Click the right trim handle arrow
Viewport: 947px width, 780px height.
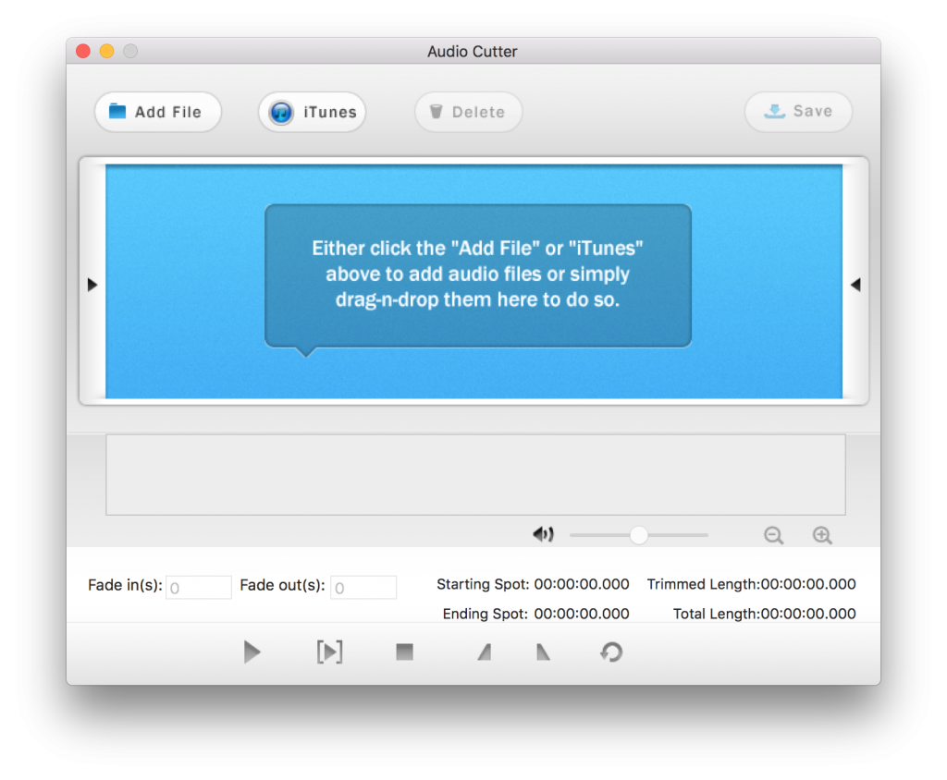coord(855,285)
